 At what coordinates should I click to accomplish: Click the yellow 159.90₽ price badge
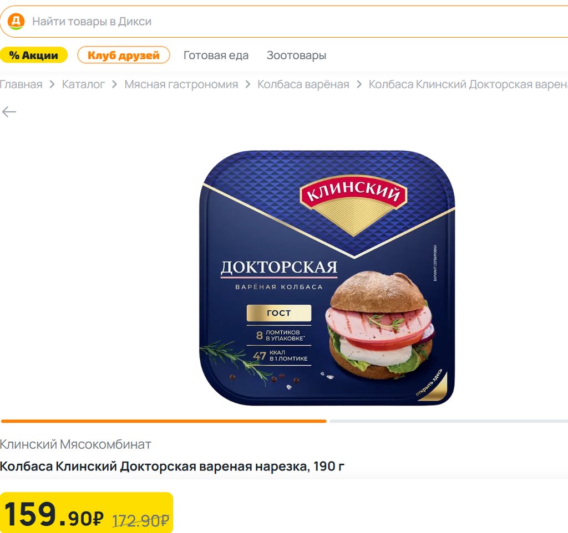87,512
